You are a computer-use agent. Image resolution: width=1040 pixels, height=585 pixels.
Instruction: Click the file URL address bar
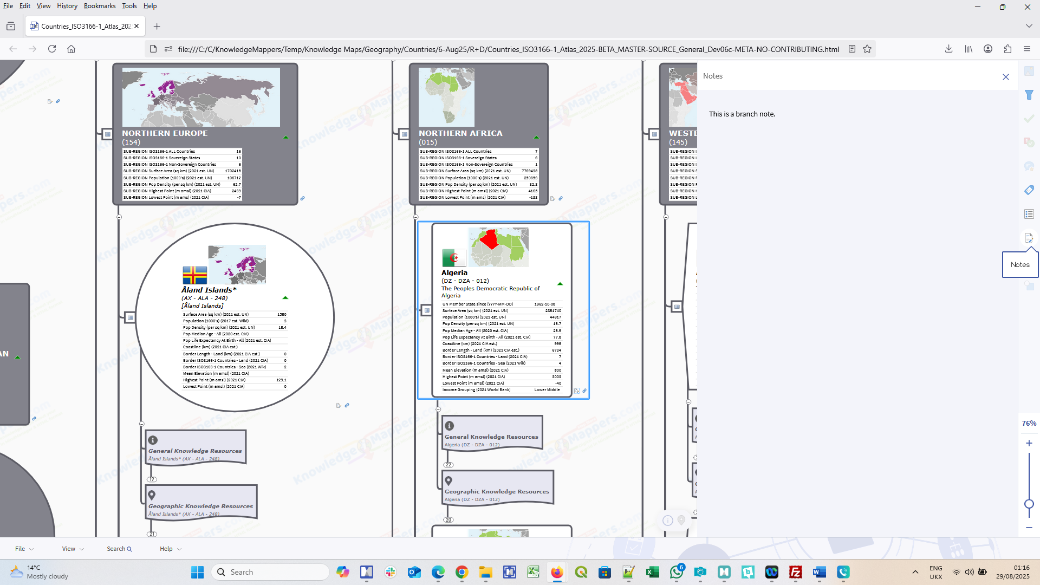coord(509,49)
